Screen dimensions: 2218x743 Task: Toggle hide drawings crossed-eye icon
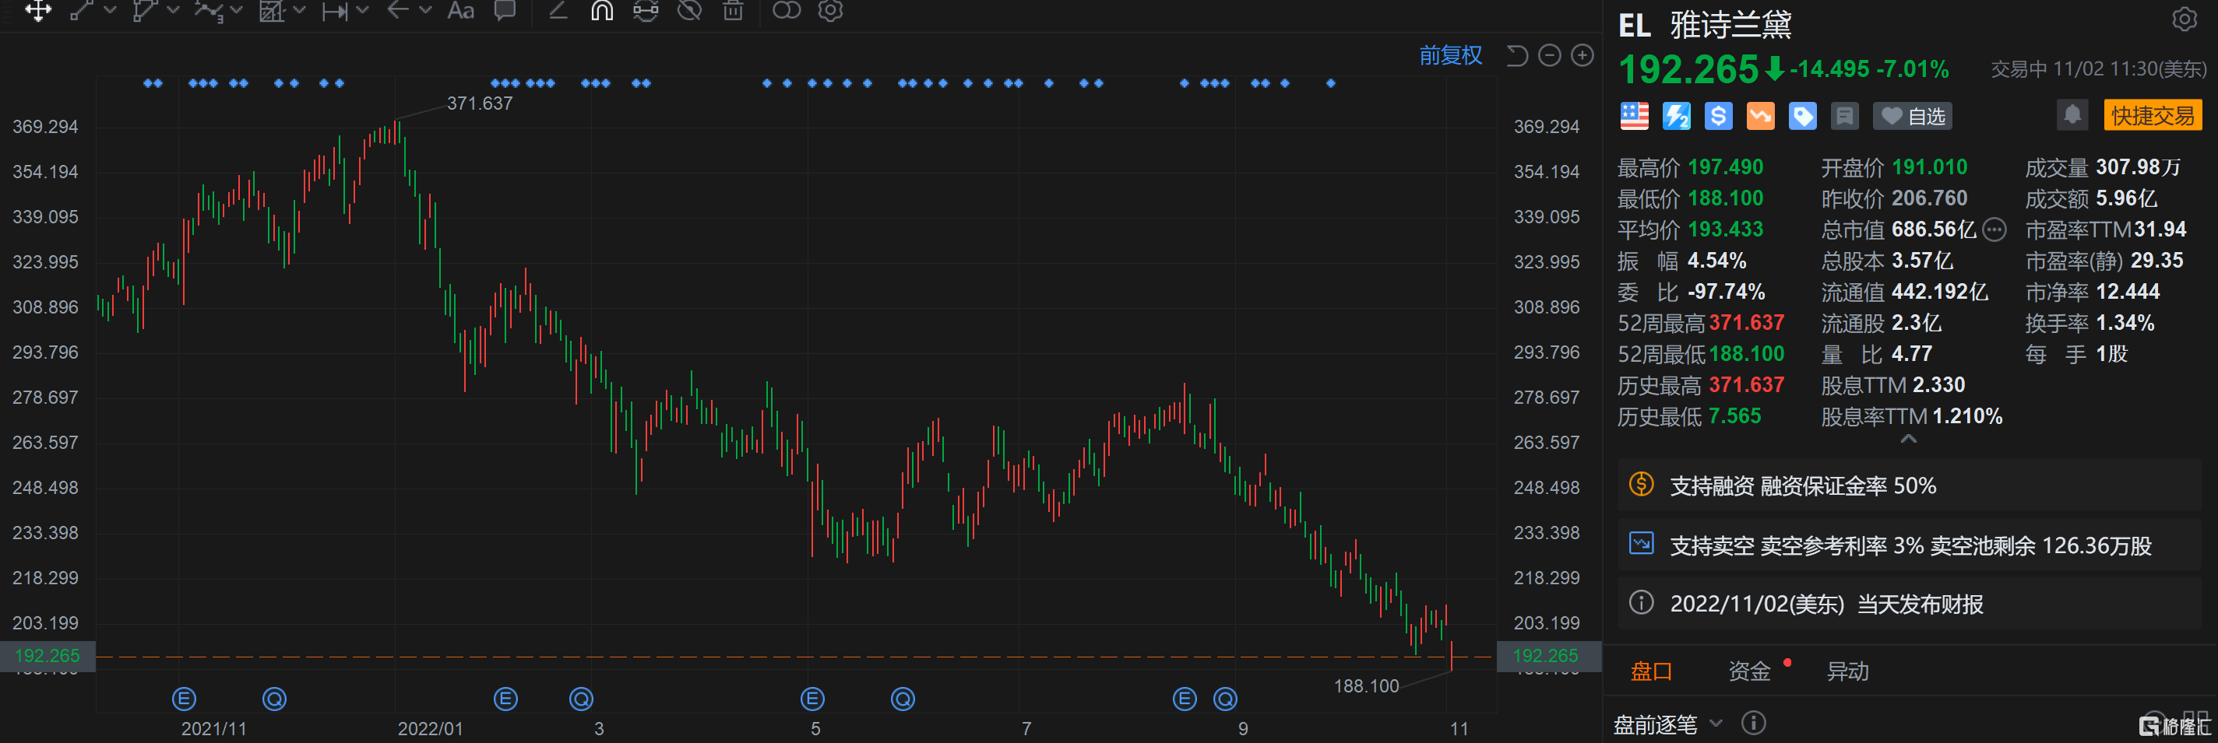point(688,10)
